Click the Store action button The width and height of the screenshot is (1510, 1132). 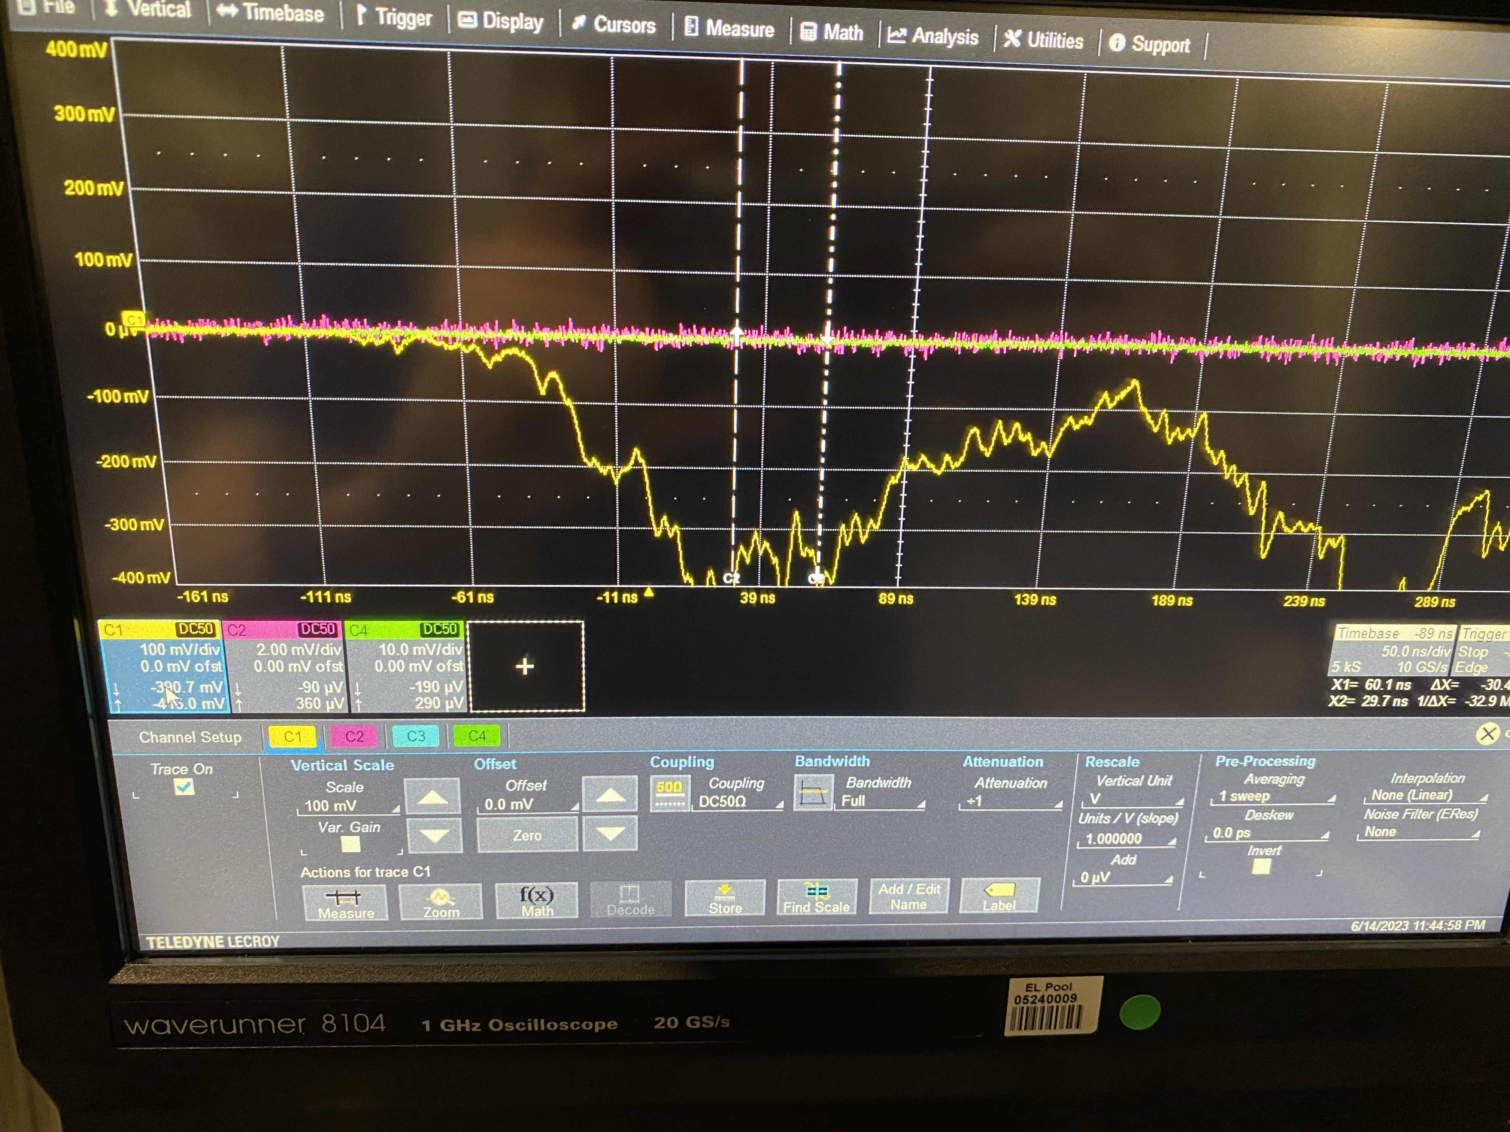(724, 898)
